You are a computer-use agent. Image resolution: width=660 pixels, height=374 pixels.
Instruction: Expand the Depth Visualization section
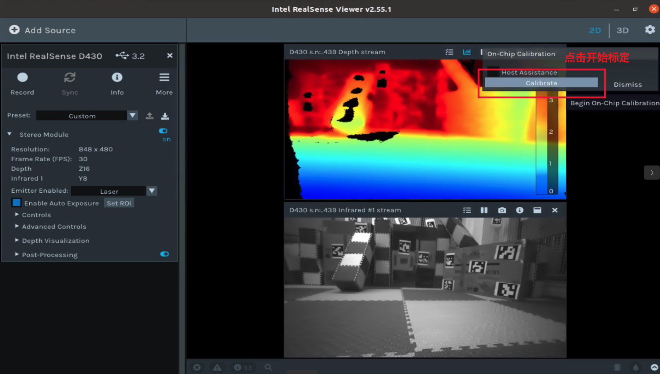tap(55, 241)
